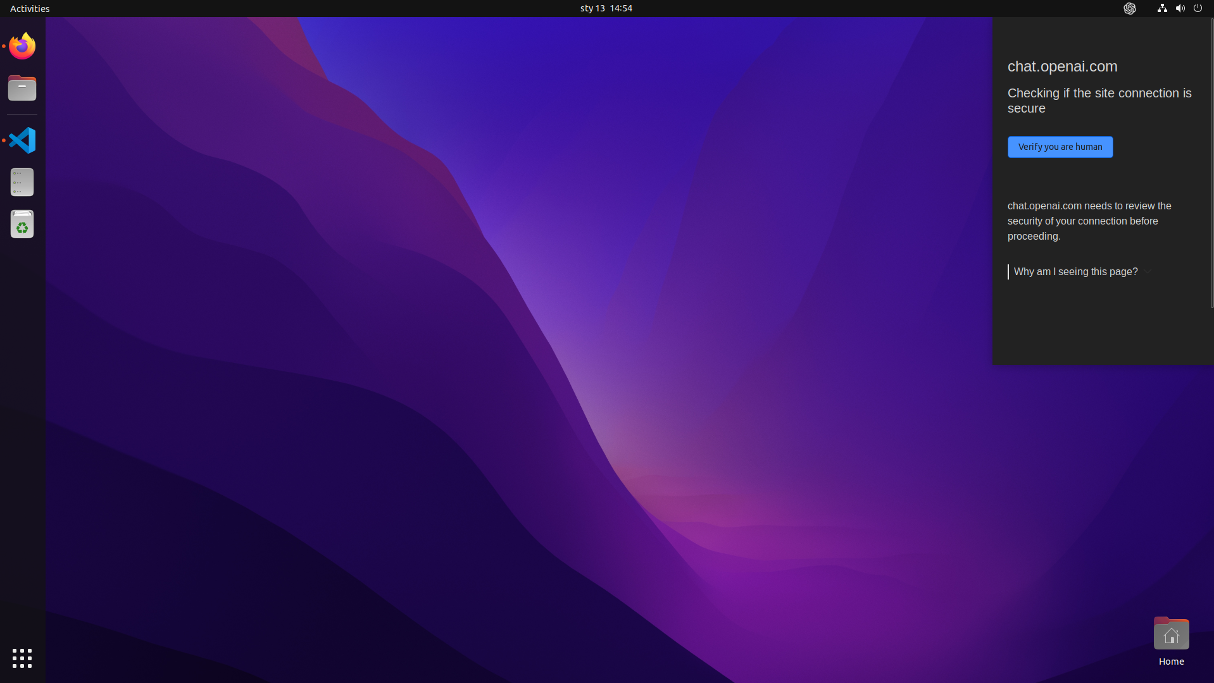
Task: Click the chat.openai.com heading
Action: (1062, 66)
